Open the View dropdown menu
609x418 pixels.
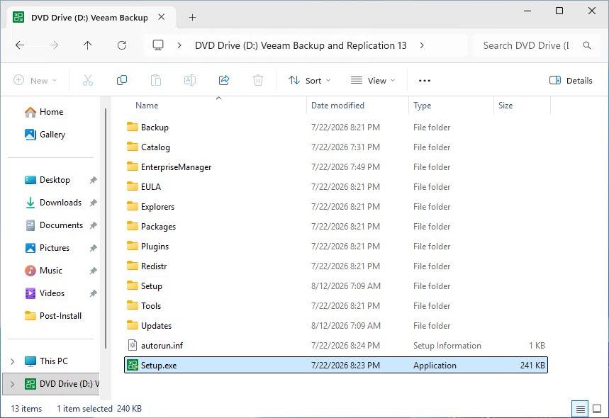click(373, 80)
